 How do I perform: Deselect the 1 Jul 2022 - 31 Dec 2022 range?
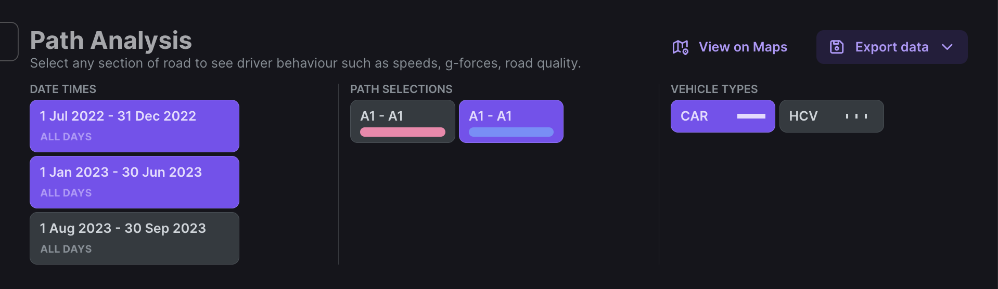134,126
